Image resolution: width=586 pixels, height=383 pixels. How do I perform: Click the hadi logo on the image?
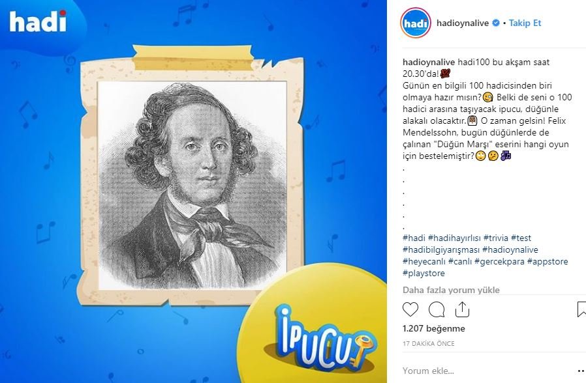click(38, 21)
